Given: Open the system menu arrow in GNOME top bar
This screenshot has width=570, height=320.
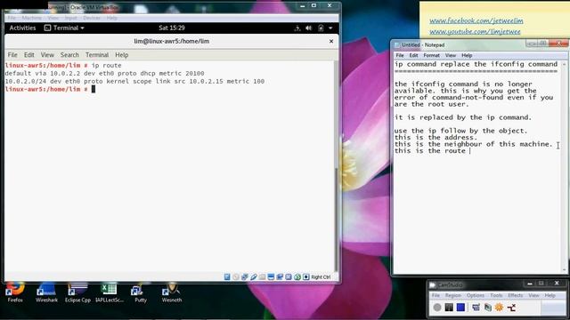Looking at the screenshot, I should [x=330, y=28].
